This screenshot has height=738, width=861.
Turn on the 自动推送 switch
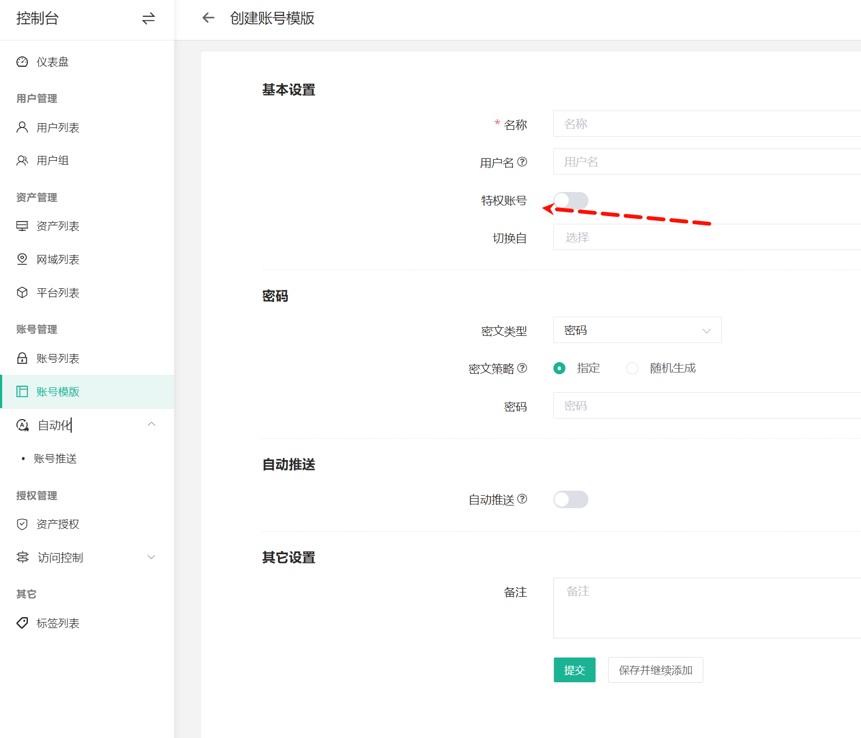coord(570,499)
